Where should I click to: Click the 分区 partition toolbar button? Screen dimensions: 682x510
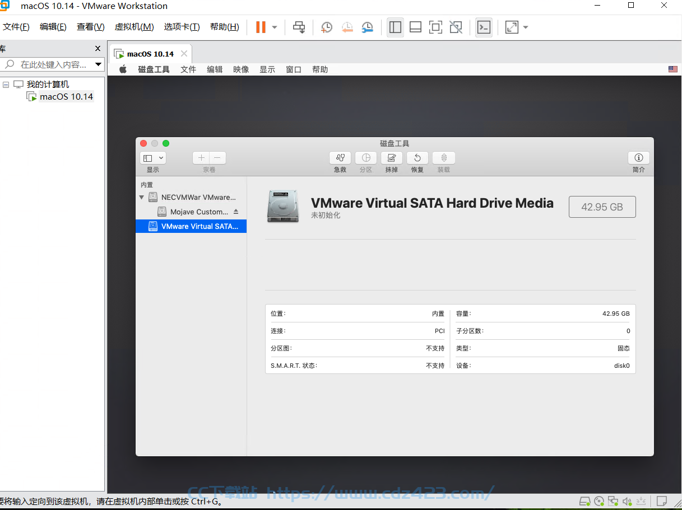[366, 158]
